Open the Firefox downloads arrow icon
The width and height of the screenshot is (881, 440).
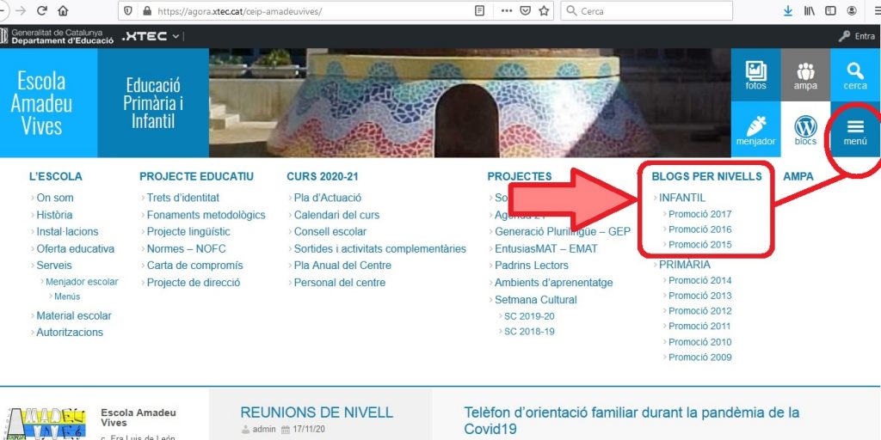pyautogui.click(x=787, y=11)
